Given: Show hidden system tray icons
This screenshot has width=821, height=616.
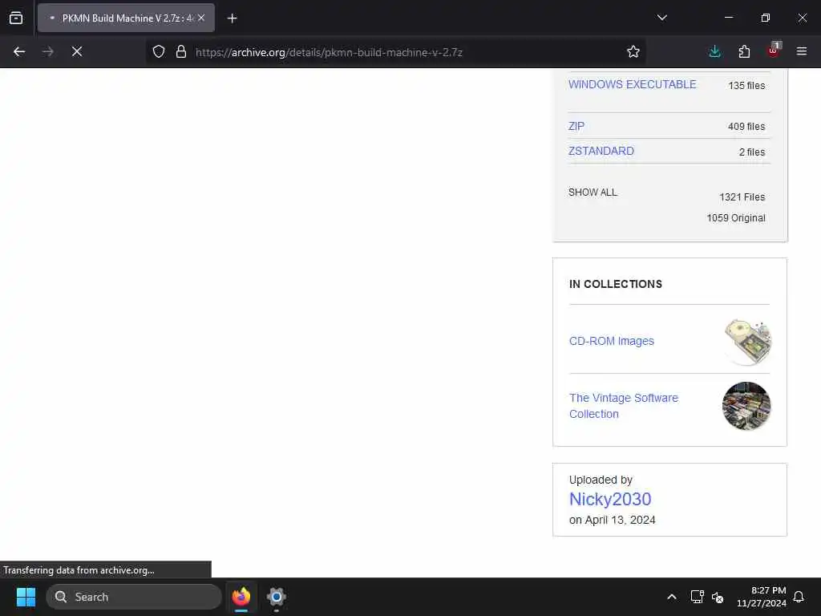Looking at the screenshot, I should tap(671, 597).
